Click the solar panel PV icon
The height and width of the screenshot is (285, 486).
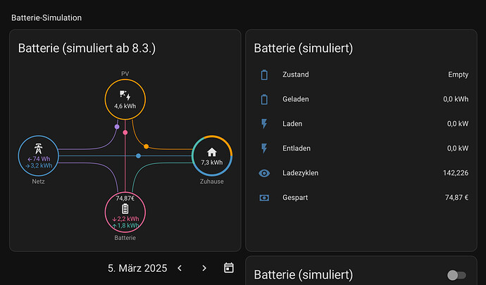coord(125,96)
